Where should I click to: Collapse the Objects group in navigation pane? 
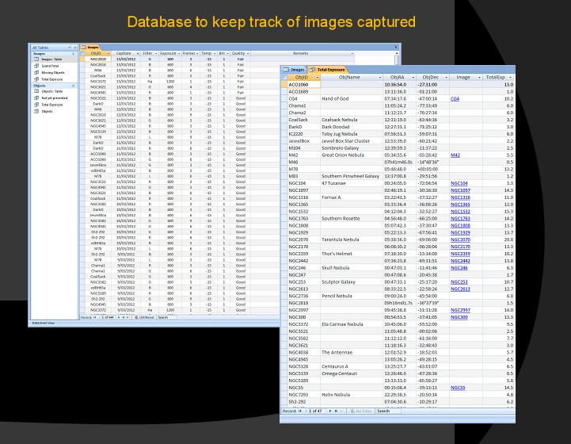pyautogui.click(x=73, y=86)
